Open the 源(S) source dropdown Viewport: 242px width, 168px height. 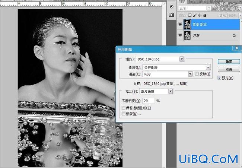(182, 59)
